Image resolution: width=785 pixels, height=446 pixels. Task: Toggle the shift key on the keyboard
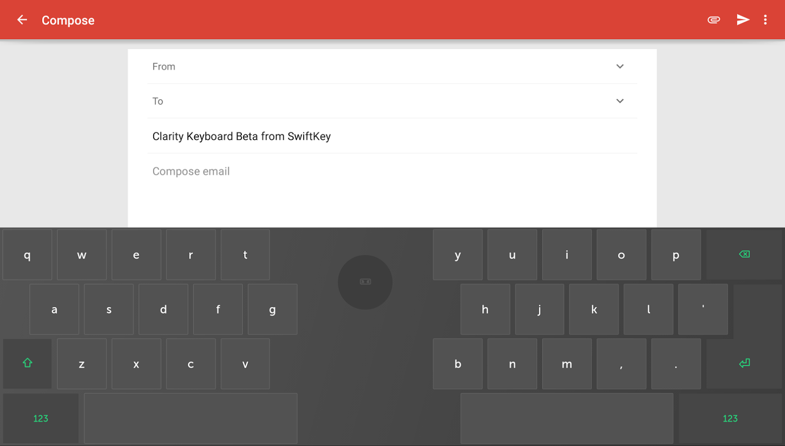tap(27, 363)
